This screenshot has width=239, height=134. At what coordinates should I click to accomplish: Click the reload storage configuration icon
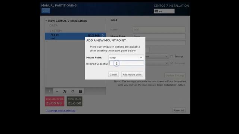pos(72,91)
